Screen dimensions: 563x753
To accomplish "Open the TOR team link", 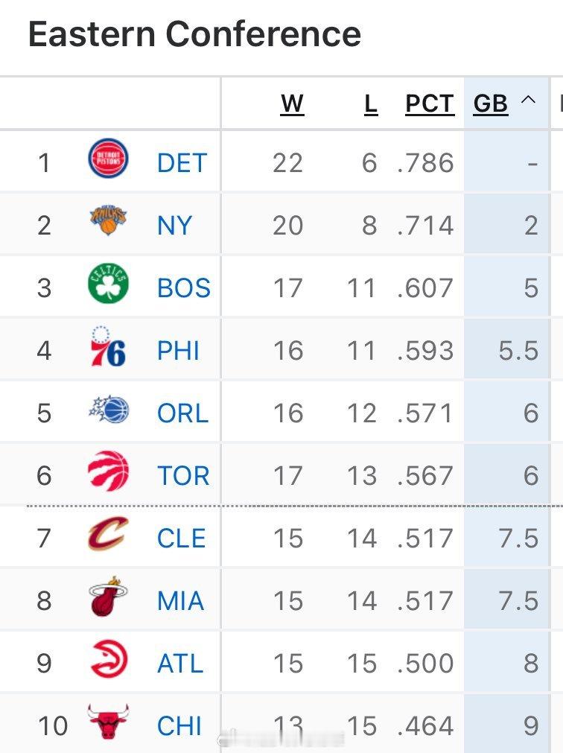I will point(183,476).
